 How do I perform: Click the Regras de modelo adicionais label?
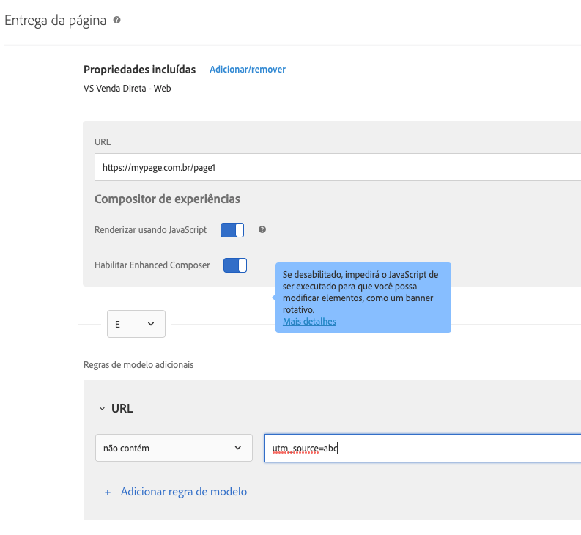pyautogui.click(x=138, y=364)
